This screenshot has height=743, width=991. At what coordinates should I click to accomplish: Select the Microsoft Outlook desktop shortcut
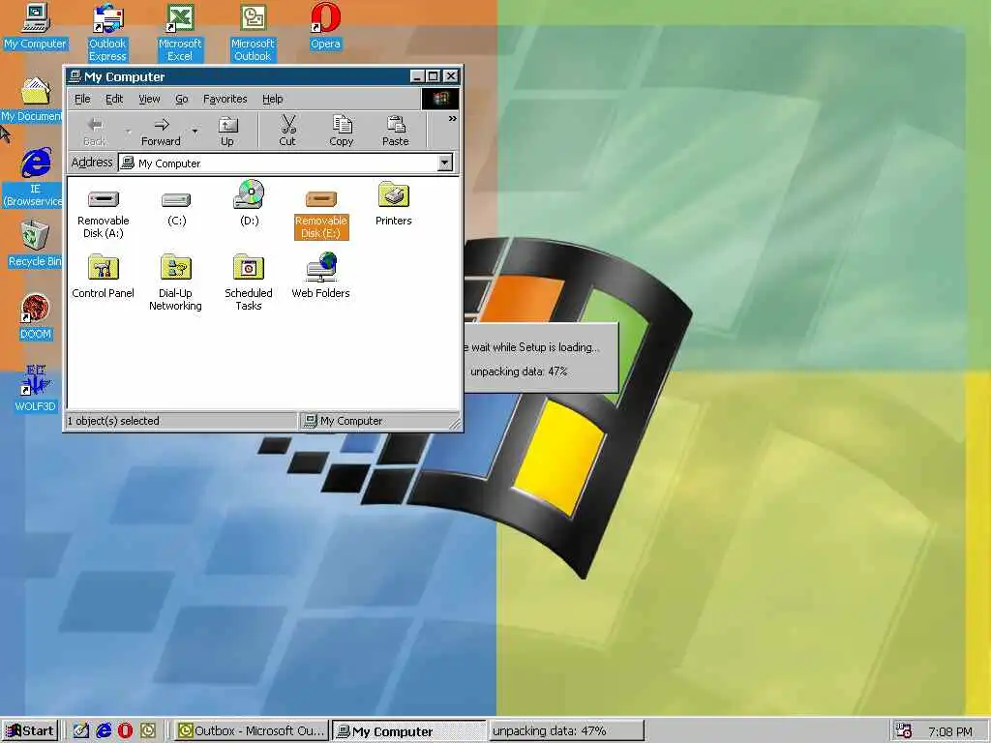tap(253, 33)
